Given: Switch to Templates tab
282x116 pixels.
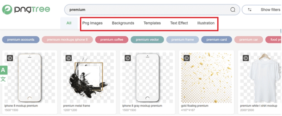Looking at the screenshot, I should click(x=152, y=23).
